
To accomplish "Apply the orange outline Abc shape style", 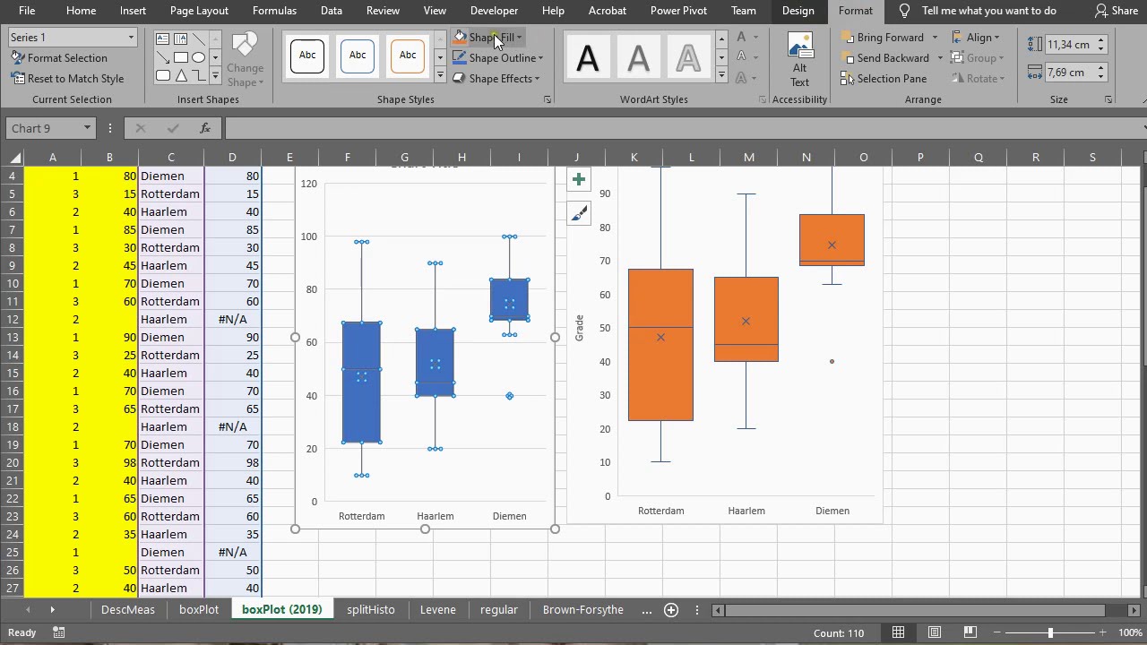I will pyautogui.click(x=408, y=56).
